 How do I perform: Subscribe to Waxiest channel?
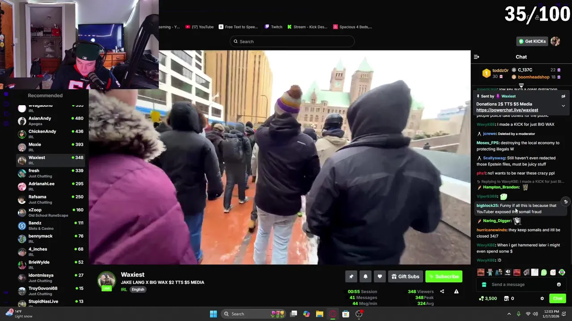click(x=444, y=276)
